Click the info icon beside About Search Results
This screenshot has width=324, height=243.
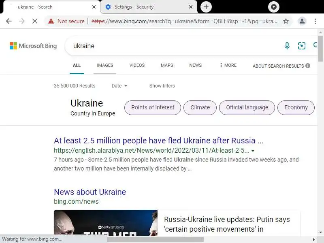[x=308, y=66]
